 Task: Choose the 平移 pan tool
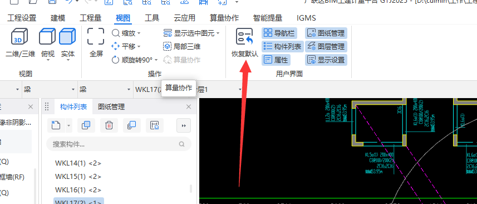pyautogui.click(x=124, y=46)
